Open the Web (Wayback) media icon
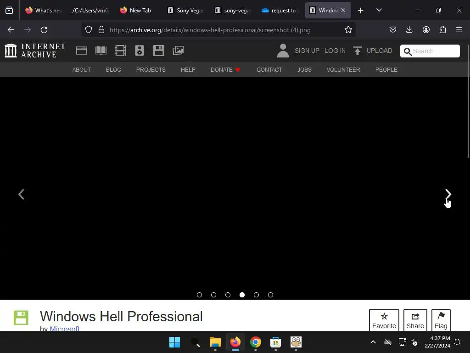This screenshot has height=353, width=470. pyautogui.click(x=82, y=51)
